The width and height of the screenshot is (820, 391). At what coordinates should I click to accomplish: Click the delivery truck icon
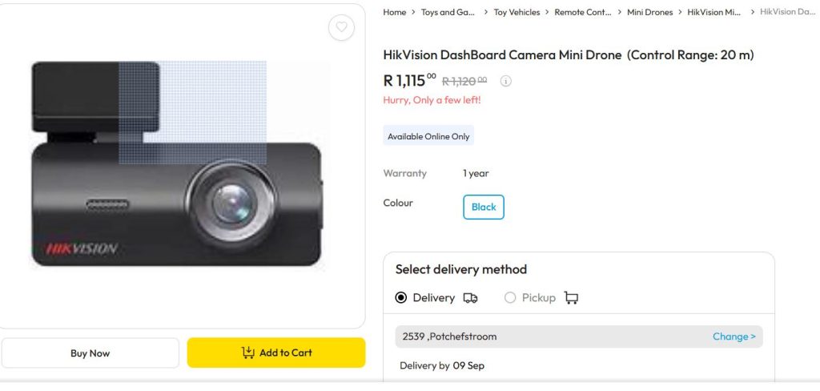pyautogui.click(x=471, y=298)
